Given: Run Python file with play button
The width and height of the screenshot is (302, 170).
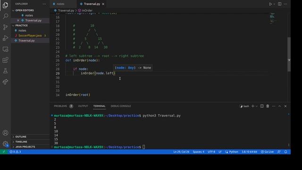Looking at the screenshot, I should (x=270, y=4).
